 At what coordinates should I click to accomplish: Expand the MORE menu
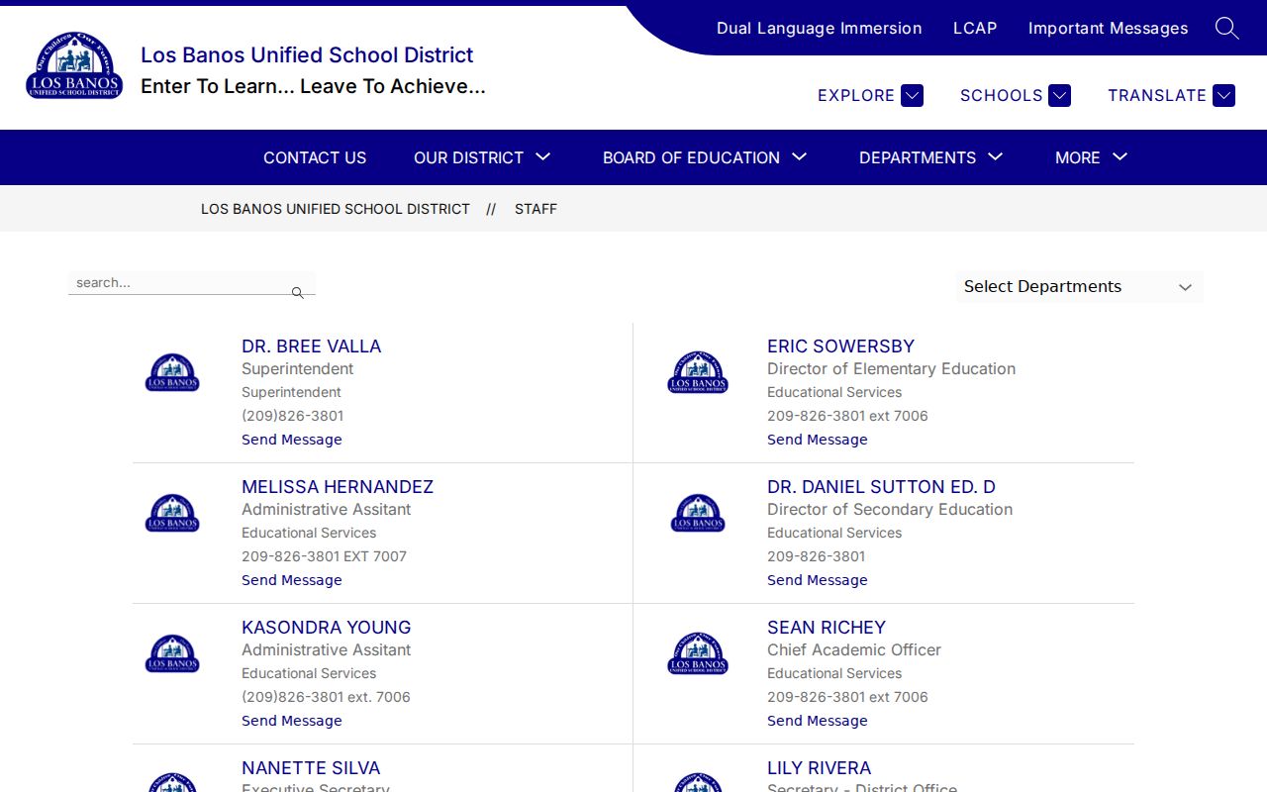pyautogui.click(x=1092, y=157)
